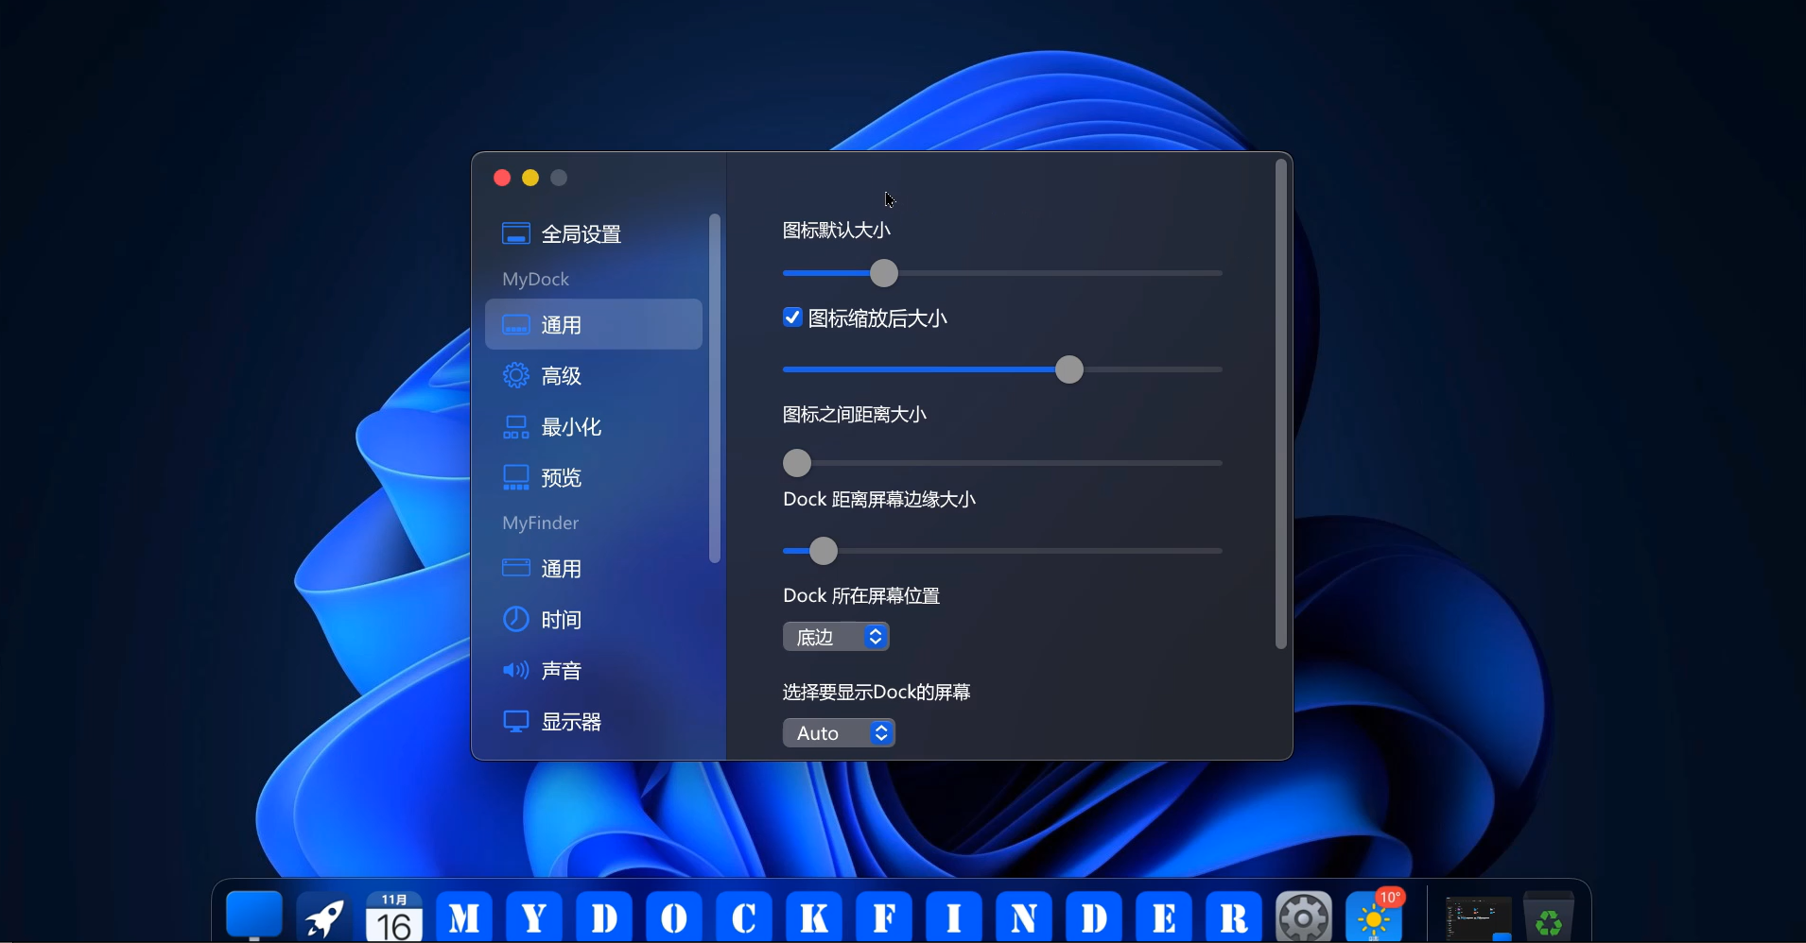
Task: Click the MyDock section header text
Action: [535, 280]
